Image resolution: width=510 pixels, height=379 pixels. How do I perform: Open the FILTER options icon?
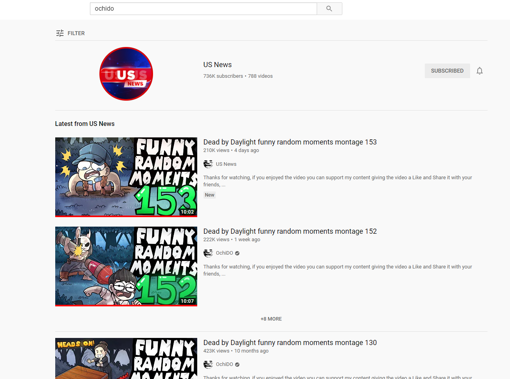click(60, 33)
